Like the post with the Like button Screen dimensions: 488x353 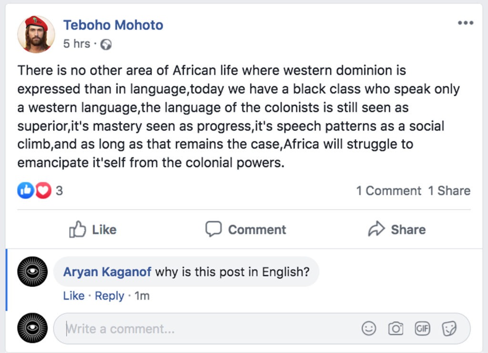click(93, 230)
